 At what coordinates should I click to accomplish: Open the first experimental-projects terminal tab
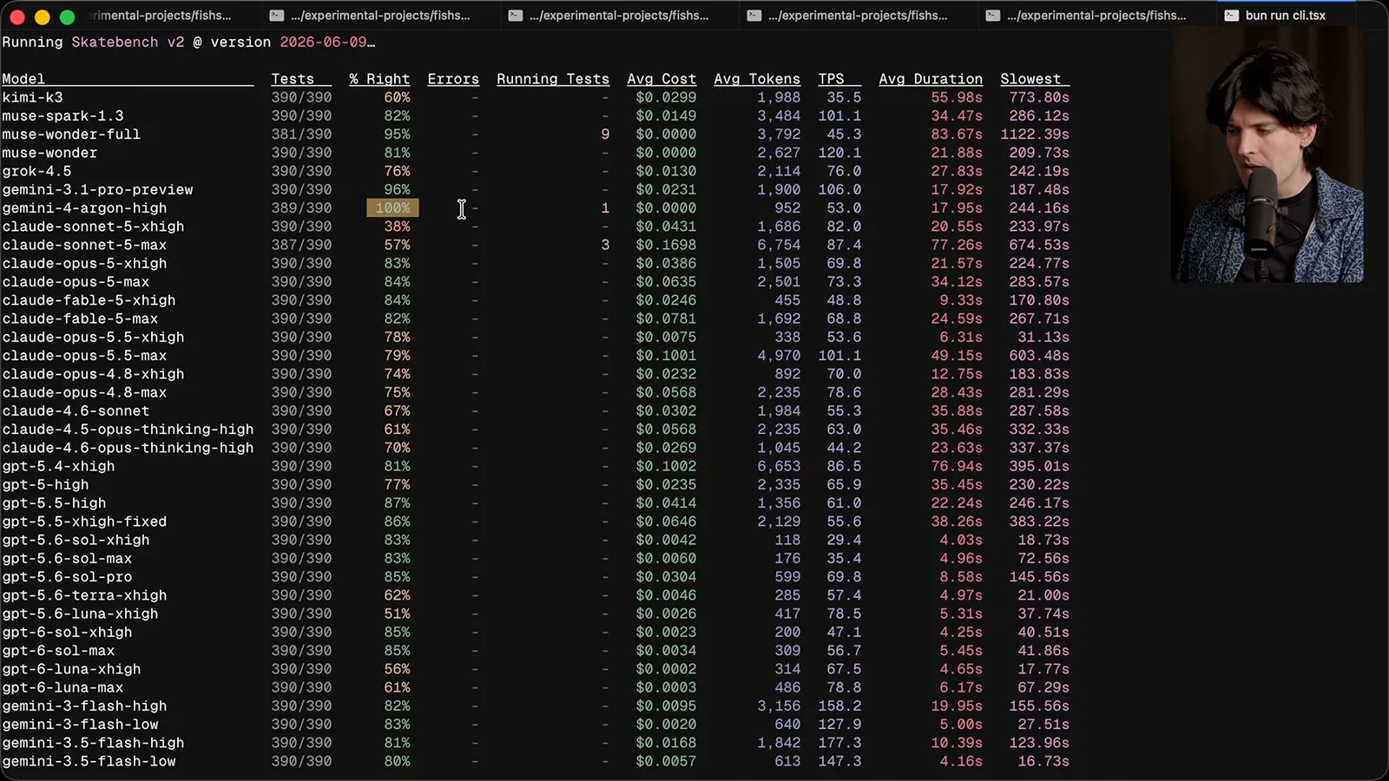(161, 16)
